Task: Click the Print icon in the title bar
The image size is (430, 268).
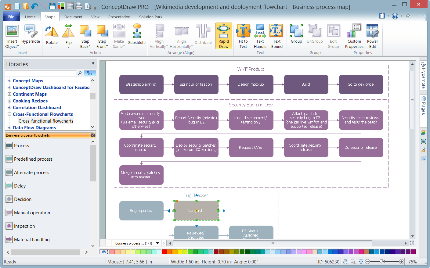Action: coord(79,6)
